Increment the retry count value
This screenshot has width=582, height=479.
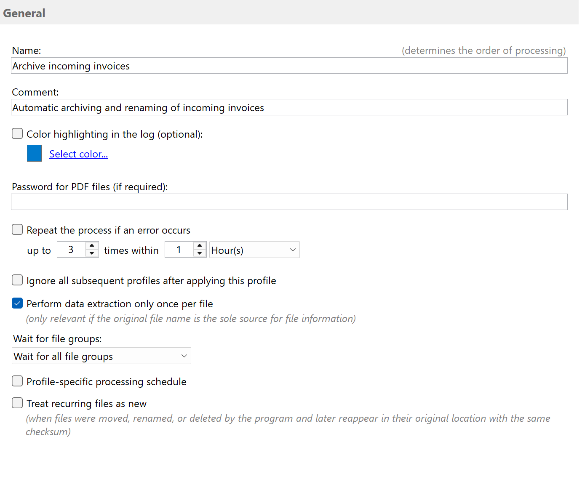pos(91,246)
